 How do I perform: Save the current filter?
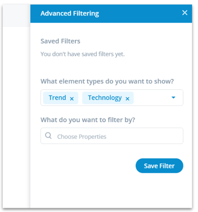[x=159, y=166]
